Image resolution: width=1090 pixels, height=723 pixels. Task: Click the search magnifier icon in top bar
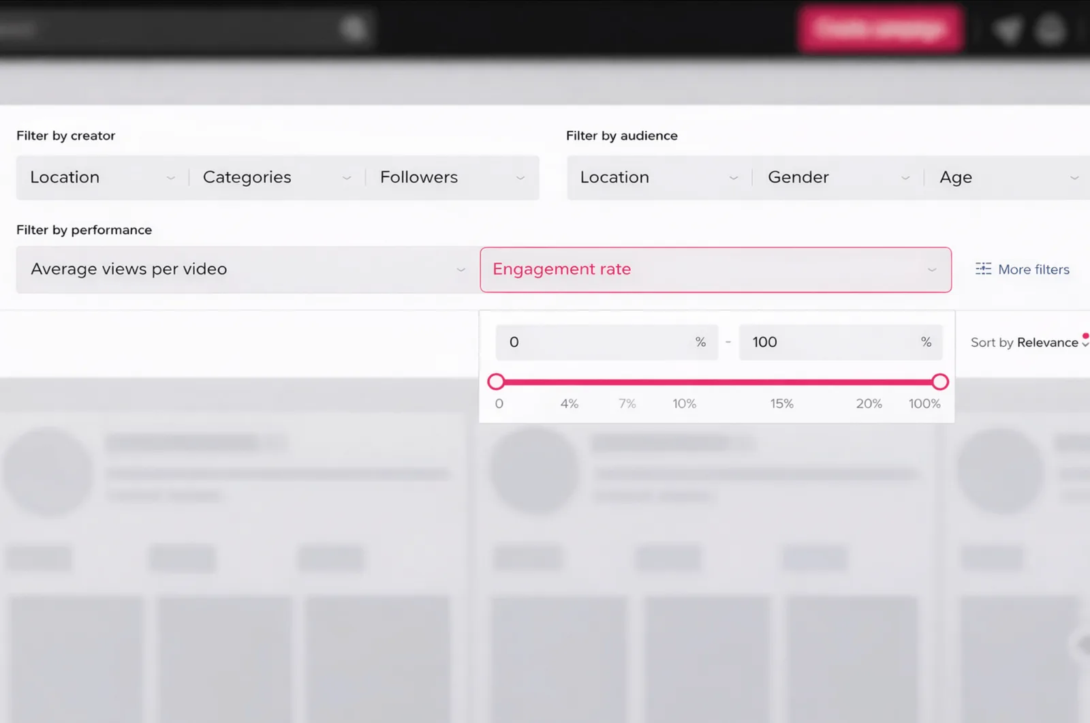(354, 29)
